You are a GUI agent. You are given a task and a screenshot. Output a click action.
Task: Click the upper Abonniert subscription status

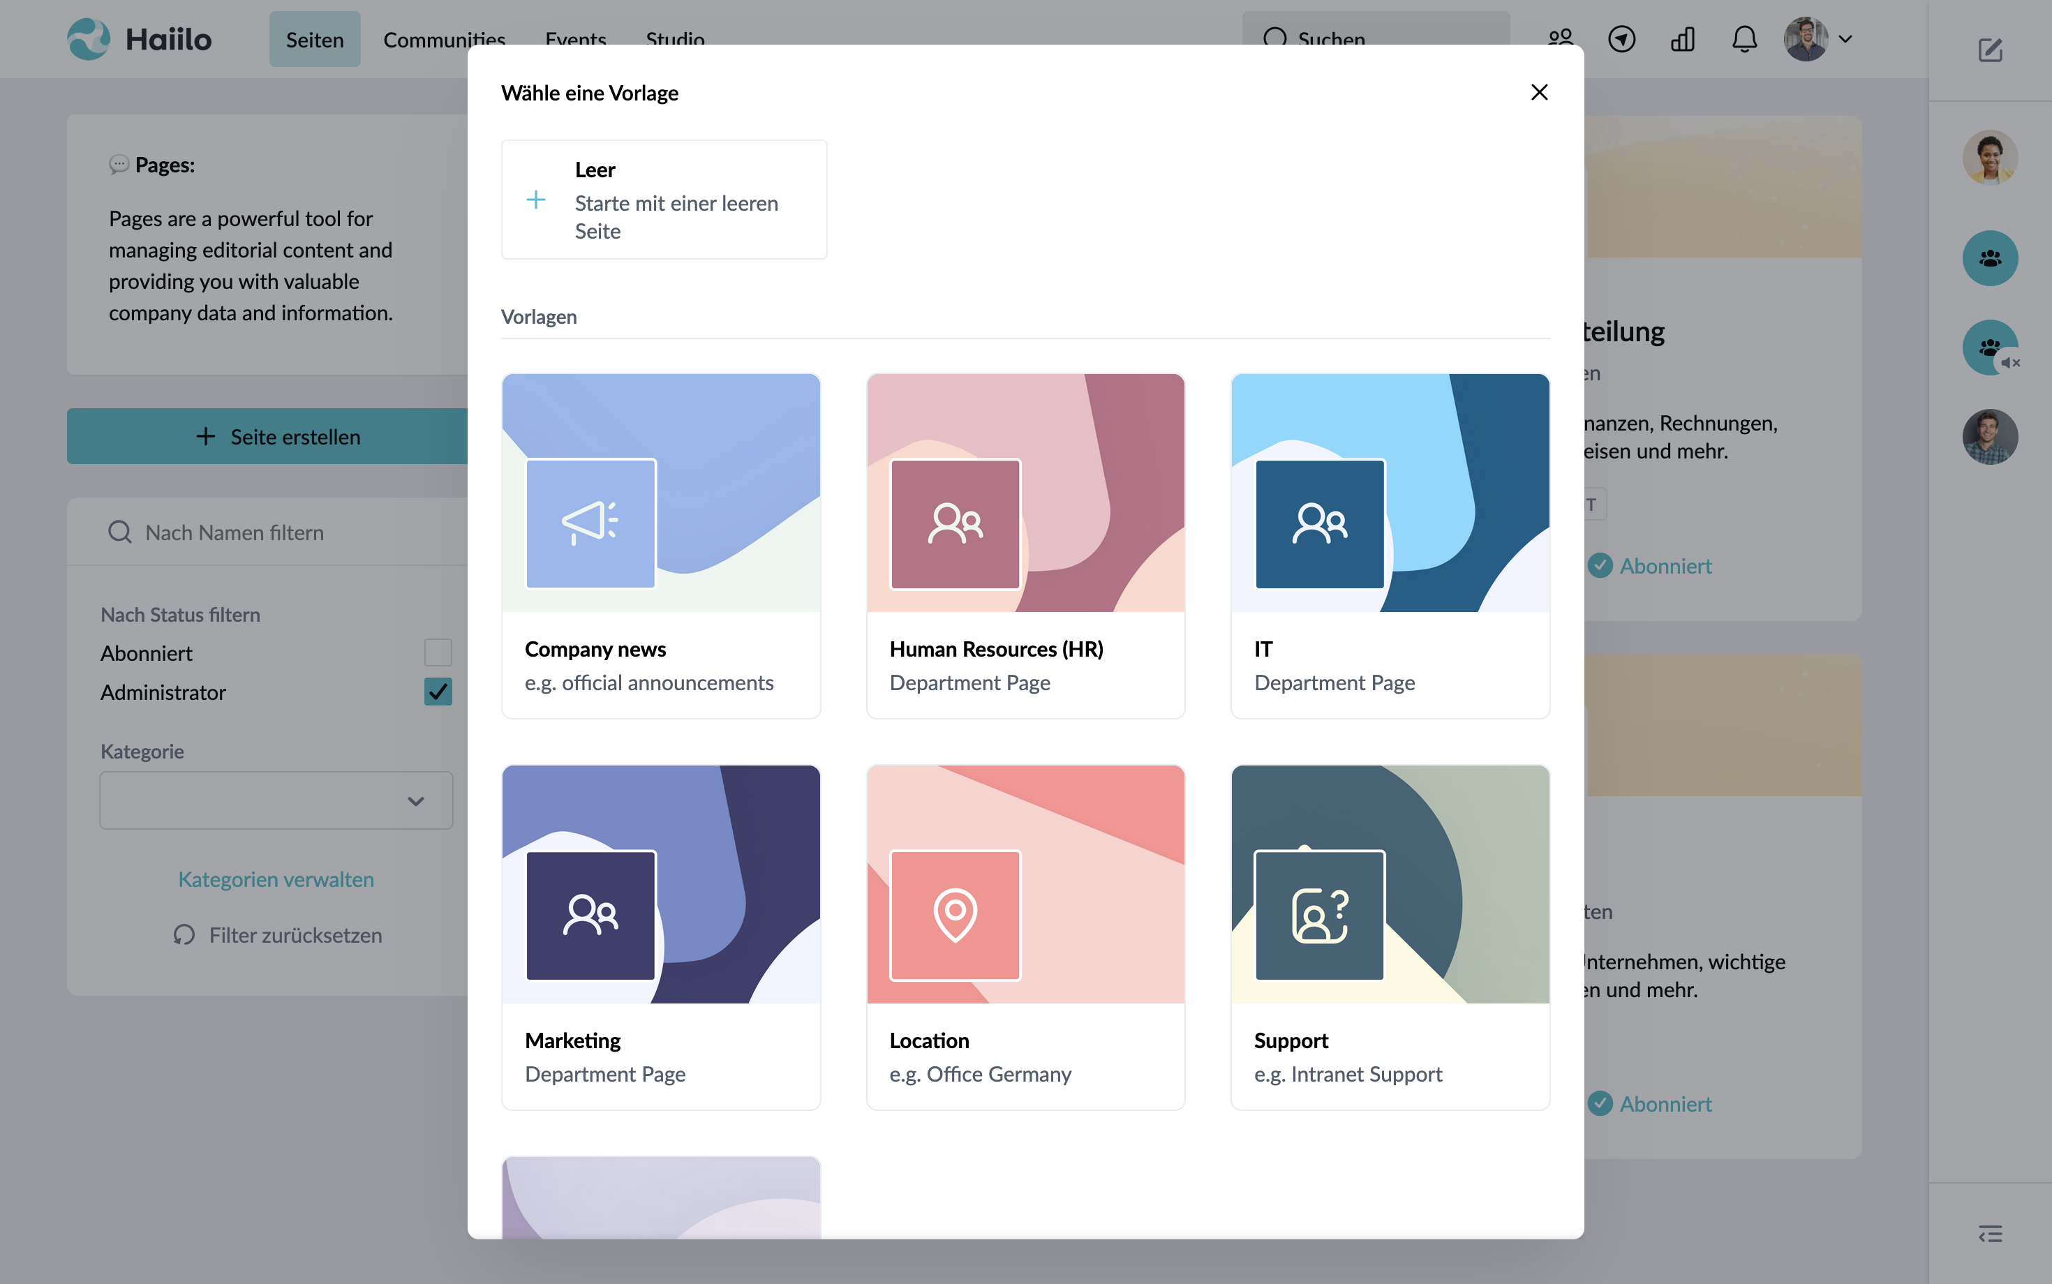(x=1650, y=565)
